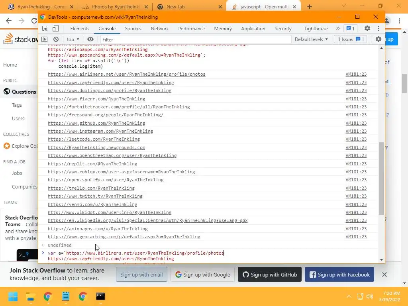Open the top JavaScript context dropdown
The width and height of the screenshot is (408, 306).
[73, 39]
